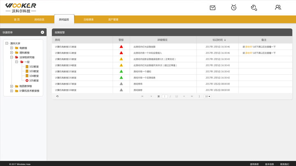Click green triangle icon for 105教室 row
296x166 pixels.
coord(121,71)
